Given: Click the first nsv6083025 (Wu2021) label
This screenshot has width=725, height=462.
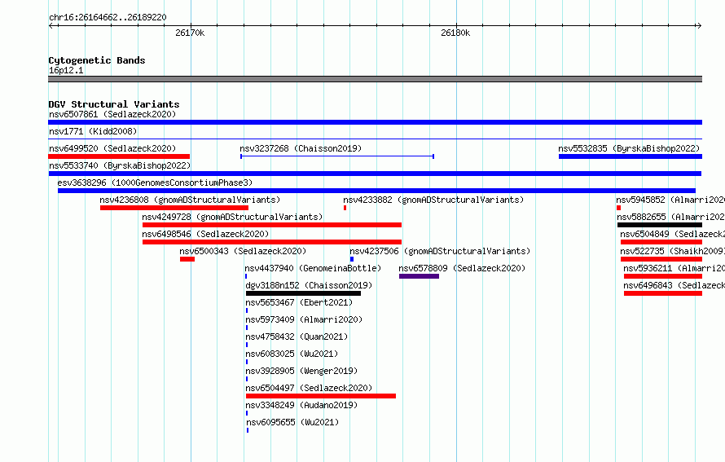Looking at the screenshot, I should click(x=292, y=354).
